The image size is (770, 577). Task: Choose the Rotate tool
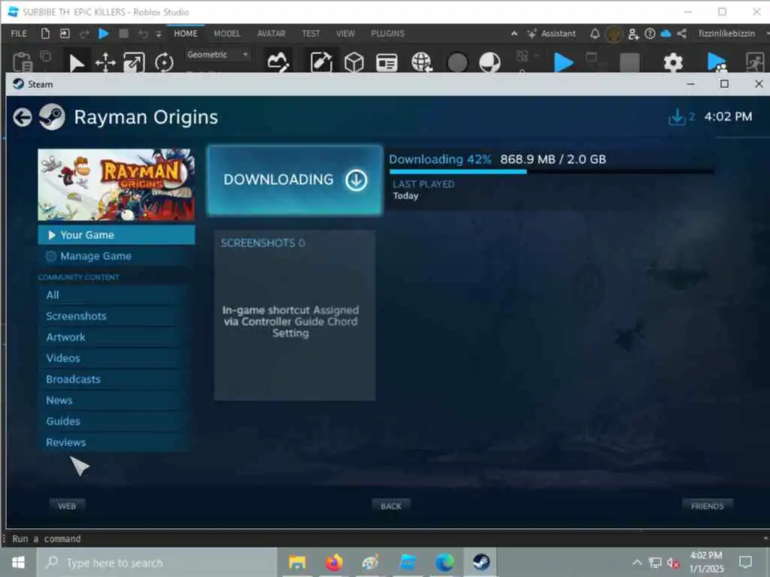[164, 63]
